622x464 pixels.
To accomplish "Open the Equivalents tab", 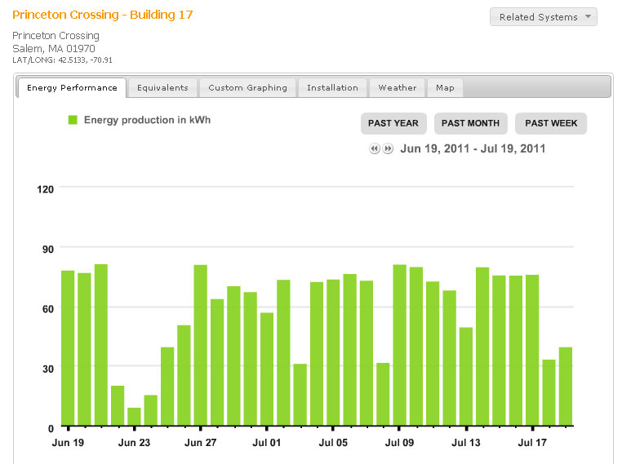I will coord(162,88).
